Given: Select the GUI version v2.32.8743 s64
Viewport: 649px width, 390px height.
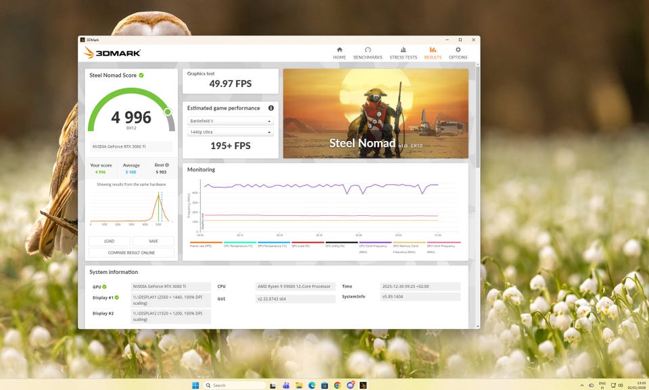Looking at the screenshot, I should [295, 299].
